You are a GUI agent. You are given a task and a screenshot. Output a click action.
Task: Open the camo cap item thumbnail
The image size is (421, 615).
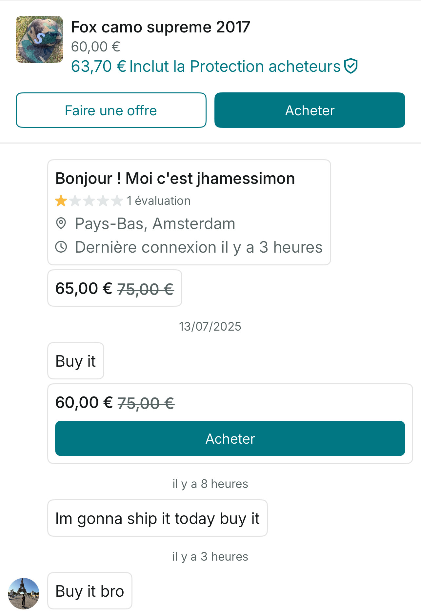(x=39, y=39)
